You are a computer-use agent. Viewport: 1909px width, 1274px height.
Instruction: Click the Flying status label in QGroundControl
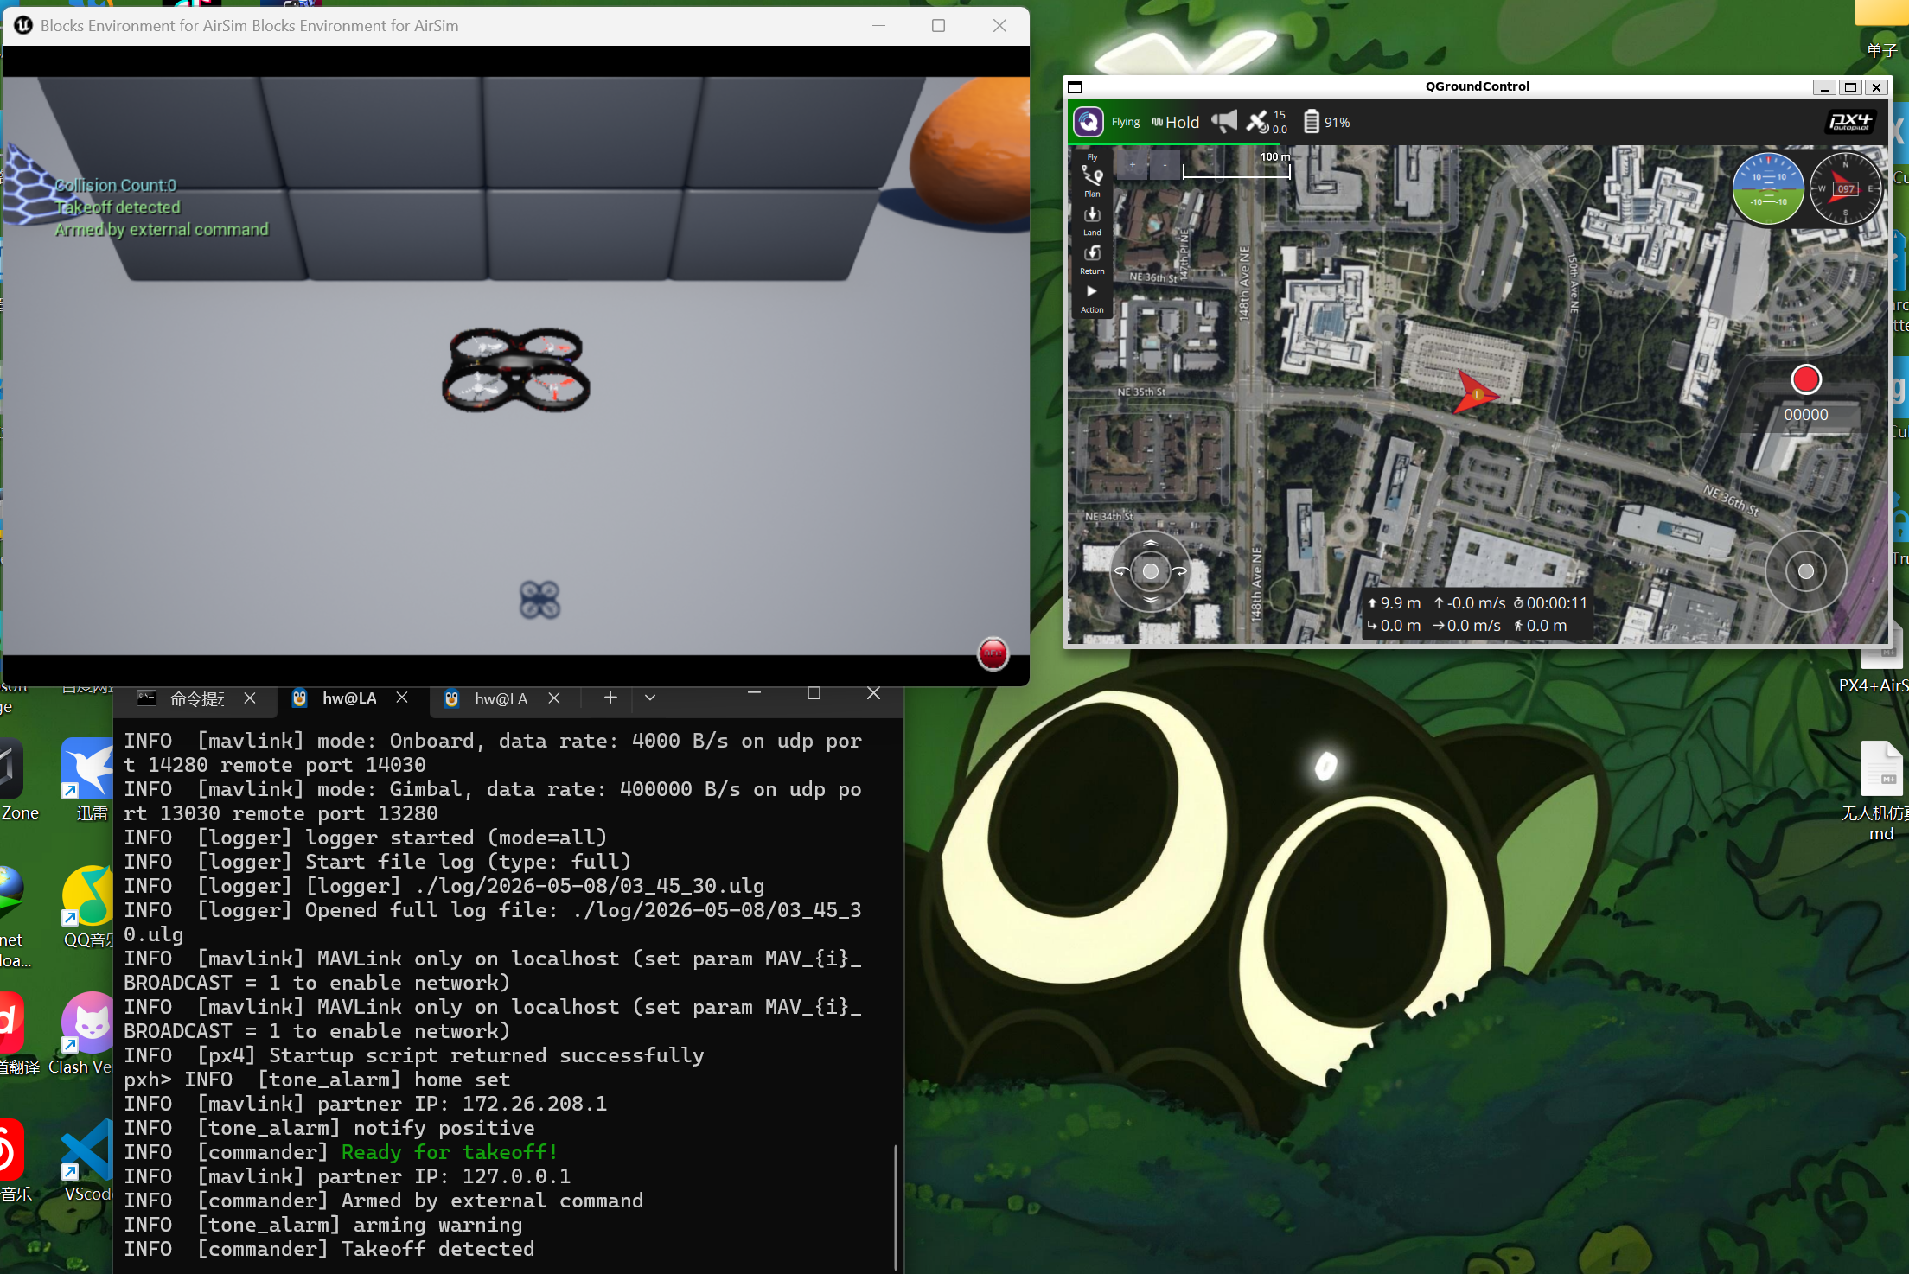[x=1126, y=123]
